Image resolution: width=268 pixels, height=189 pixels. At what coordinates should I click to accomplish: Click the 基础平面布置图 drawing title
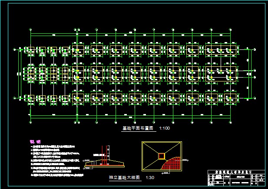point(138,128)
